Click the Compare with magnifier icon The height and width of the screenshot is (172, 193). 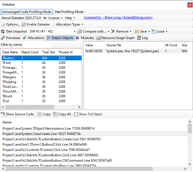coord(80,31)
